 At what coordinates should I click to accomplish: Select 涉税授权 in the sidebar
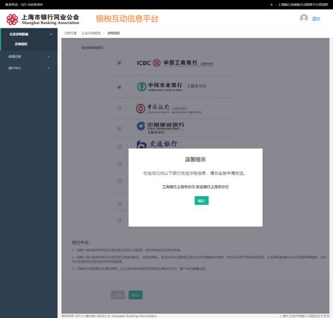click(x=21, y=44)
